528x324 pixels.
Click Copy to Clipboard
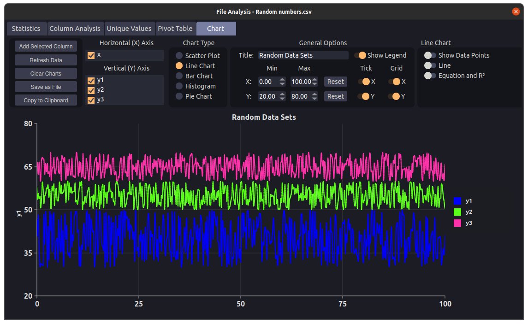46,100
